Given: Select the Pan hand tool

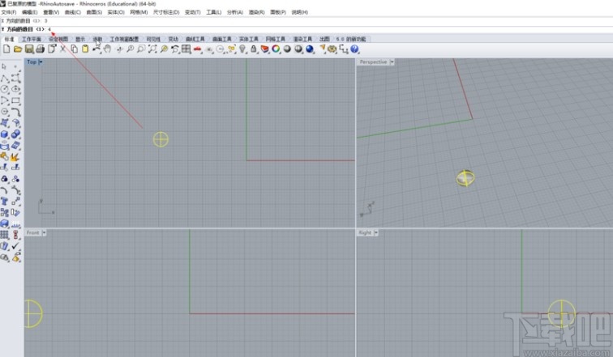Looking at the screenshot, I should (108, 49).
